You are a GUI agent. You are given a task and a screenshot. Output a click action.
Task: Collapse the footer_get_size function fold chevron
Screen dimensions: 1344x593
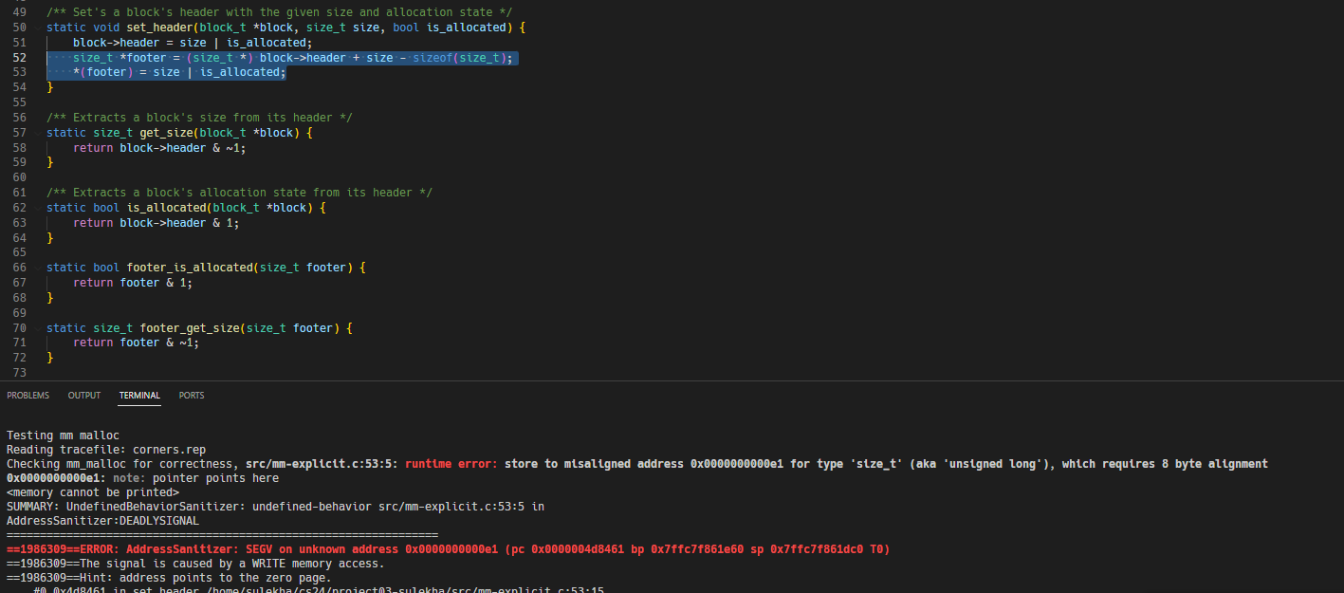point(36,328)
